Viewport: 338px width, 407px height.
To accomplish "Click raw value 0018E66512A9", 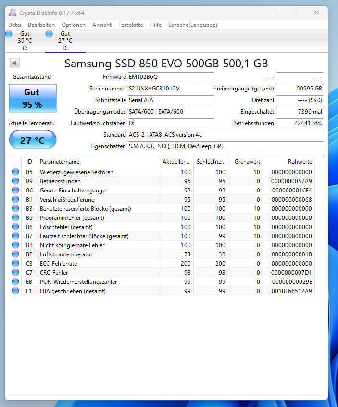I will point(291,291).
